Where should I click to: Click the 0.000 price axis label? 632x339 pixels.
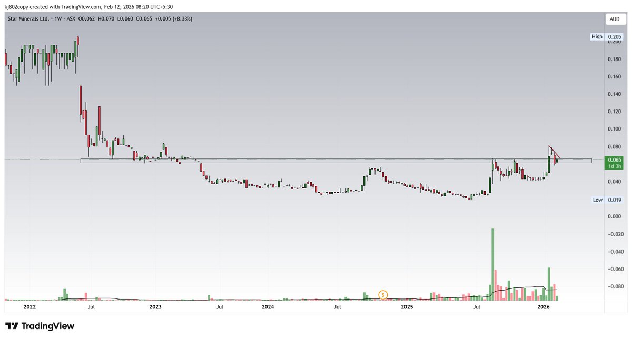(614, 216)
